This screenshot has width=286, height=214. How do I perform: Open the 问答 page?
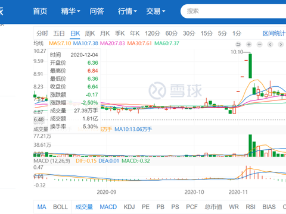[x=97, y=11]
